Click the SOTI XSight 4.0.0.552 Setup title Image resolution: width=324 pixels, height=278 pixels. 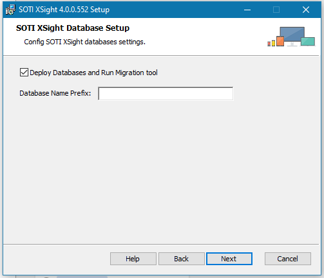point(64,10)
